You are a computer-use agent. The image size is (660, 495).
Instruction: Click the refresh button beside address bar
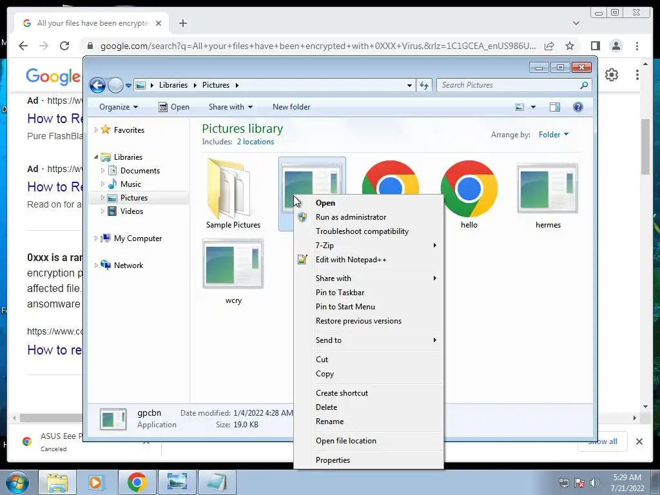424,85
